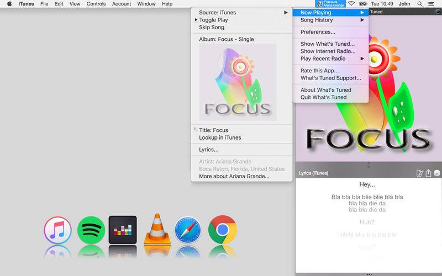
Task: Open Lyrics... menu item
Action: click(241, 150)
